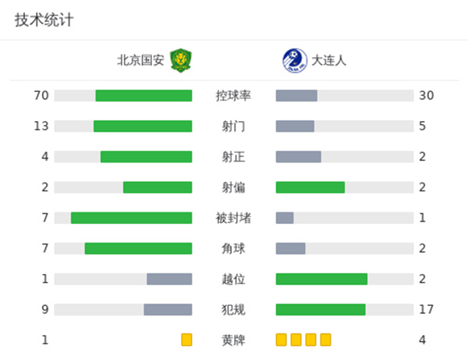The width and height of the screenshot is (468, 356).
Task: Click Dalian Ren's last yellow card icon
Action: coord(325,340)
